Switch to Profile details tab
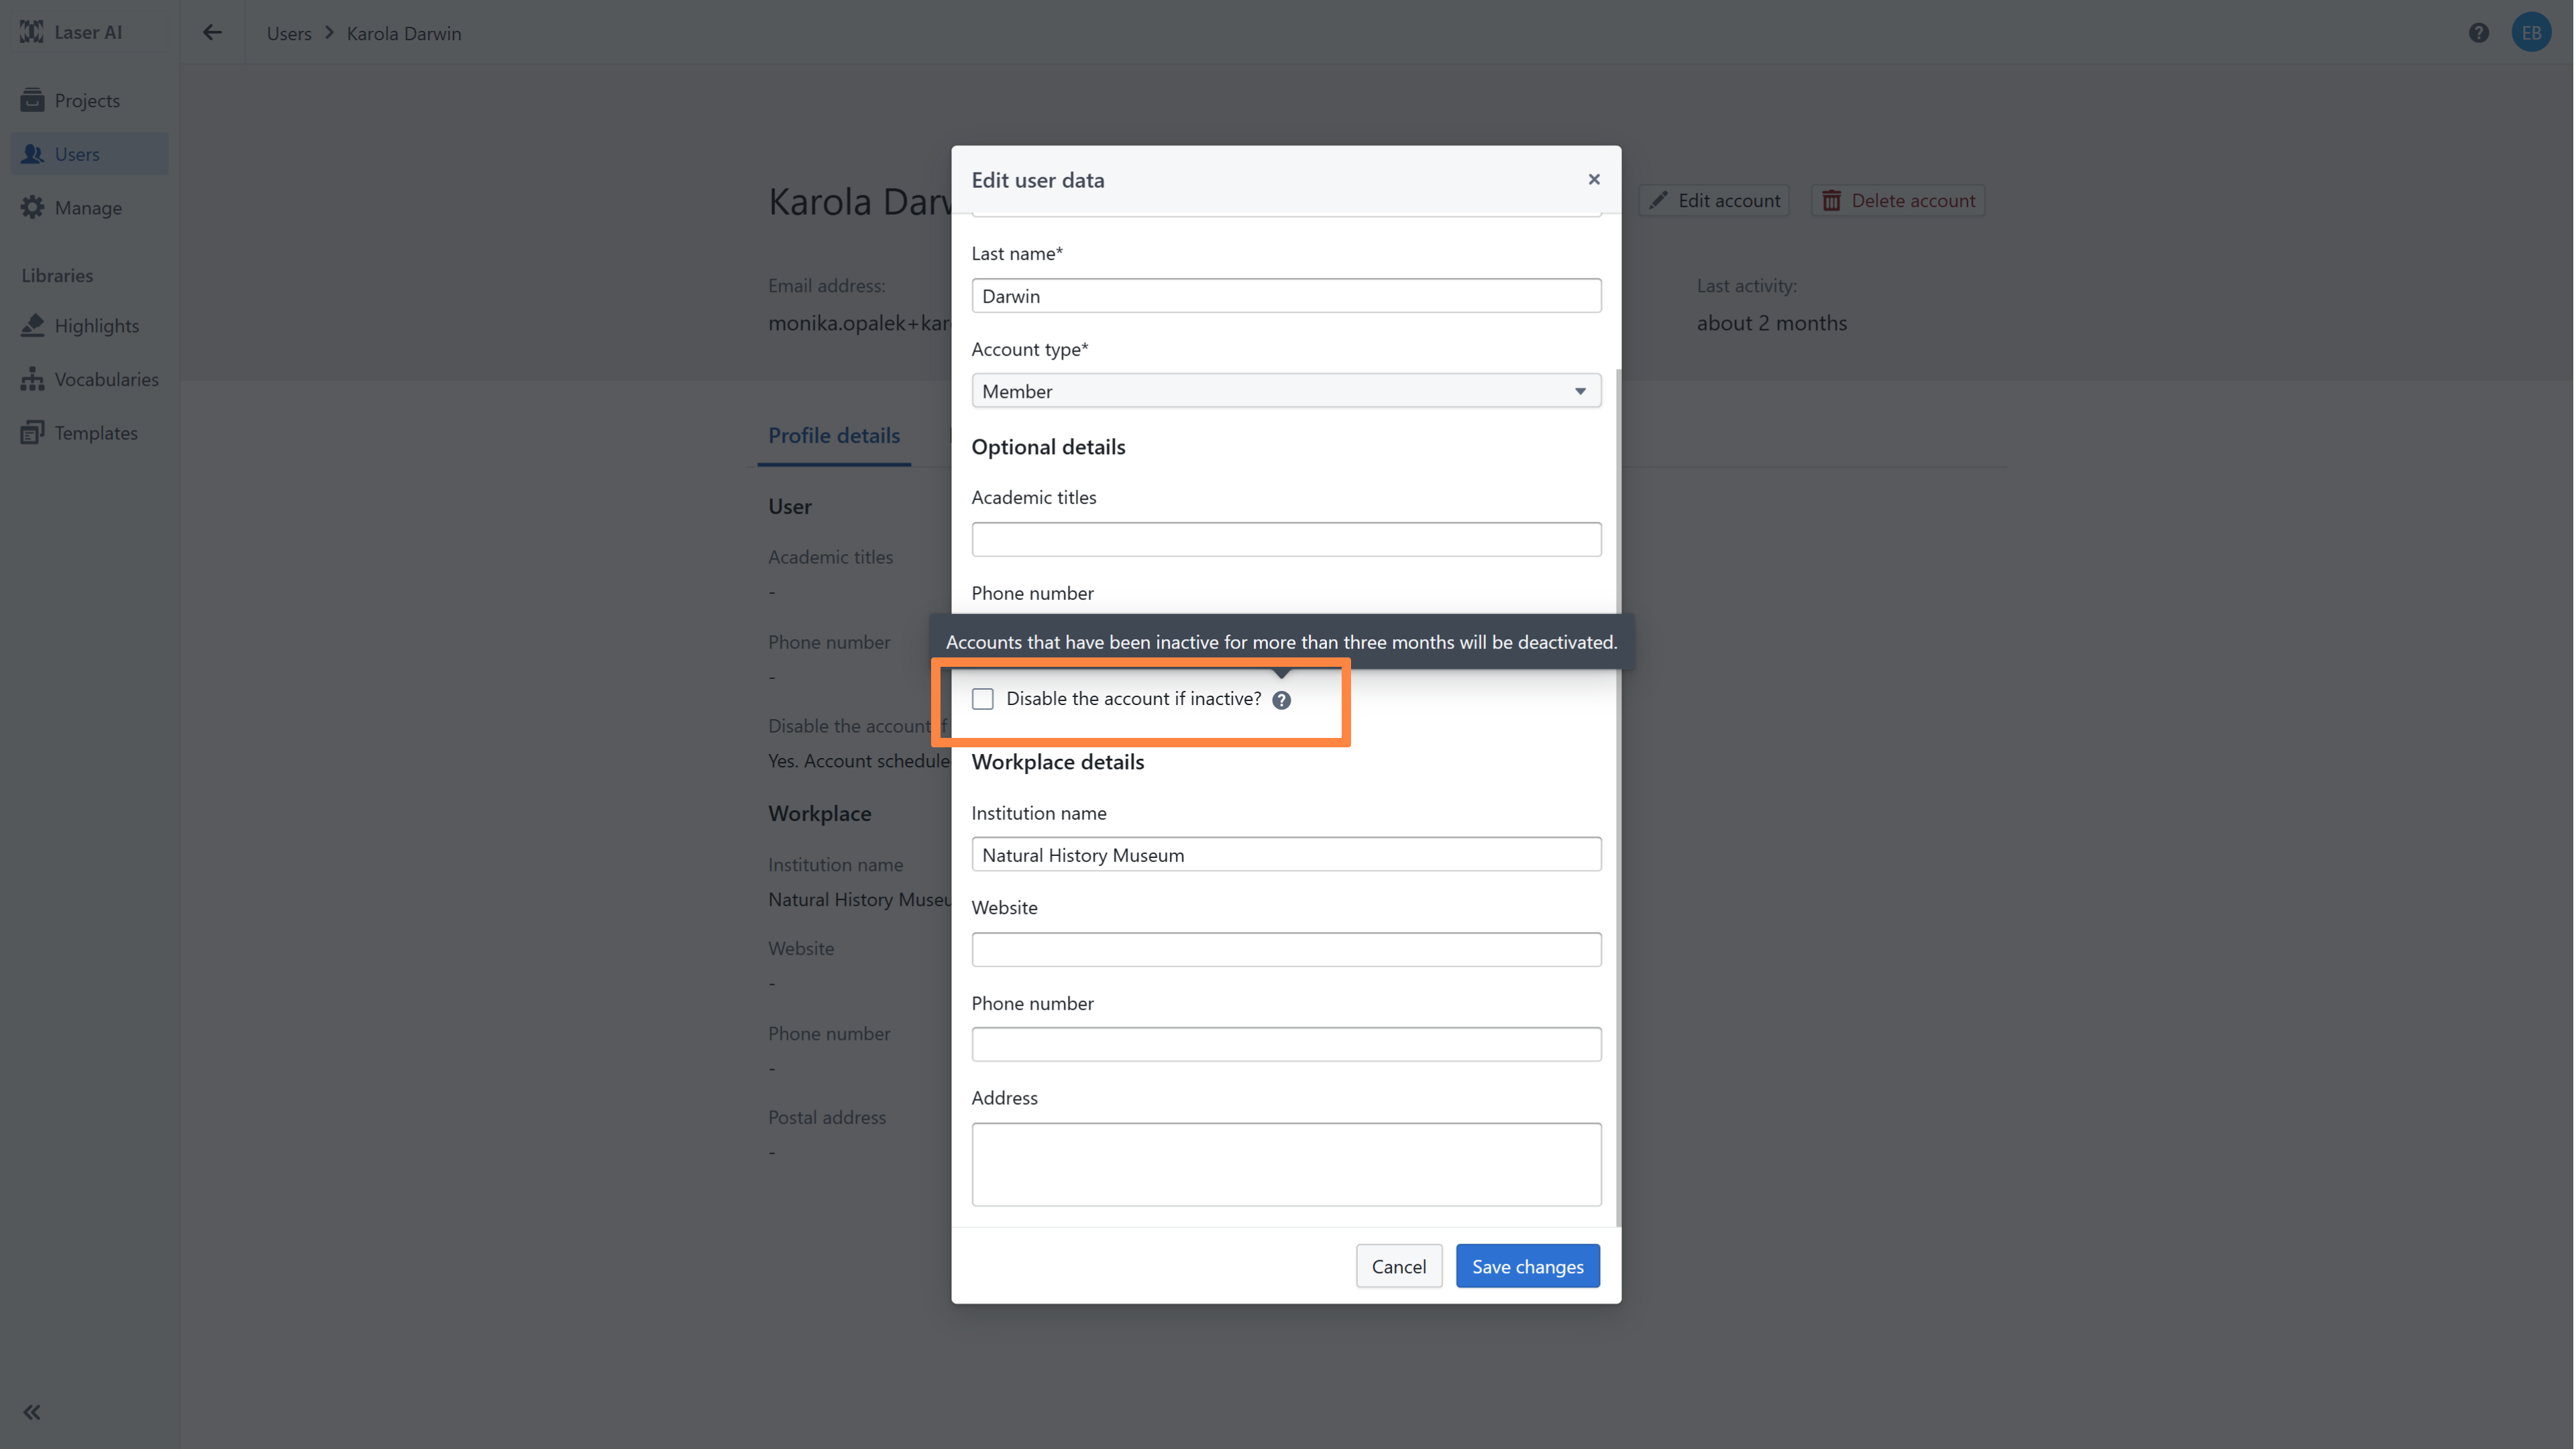Image resolution: width=2576 pixels, height=1449 pixels. point(833,435)
